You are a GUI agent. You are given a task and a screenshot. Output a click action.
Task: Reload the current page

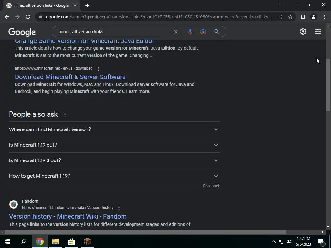coord(28,17)
